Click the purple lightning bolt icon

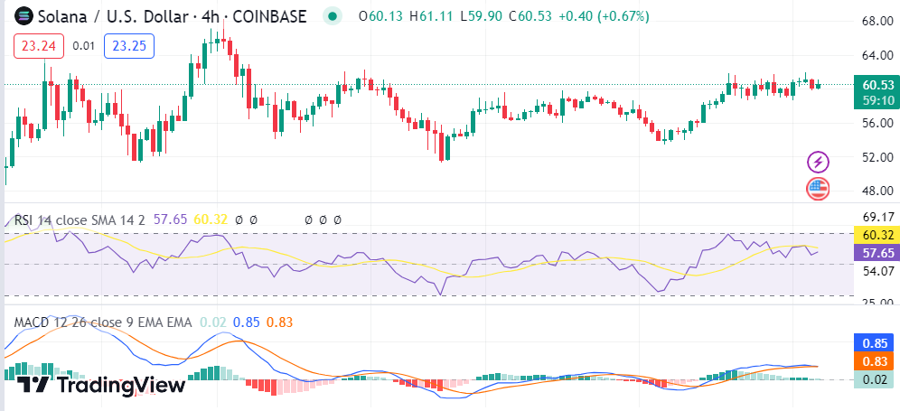818,162
